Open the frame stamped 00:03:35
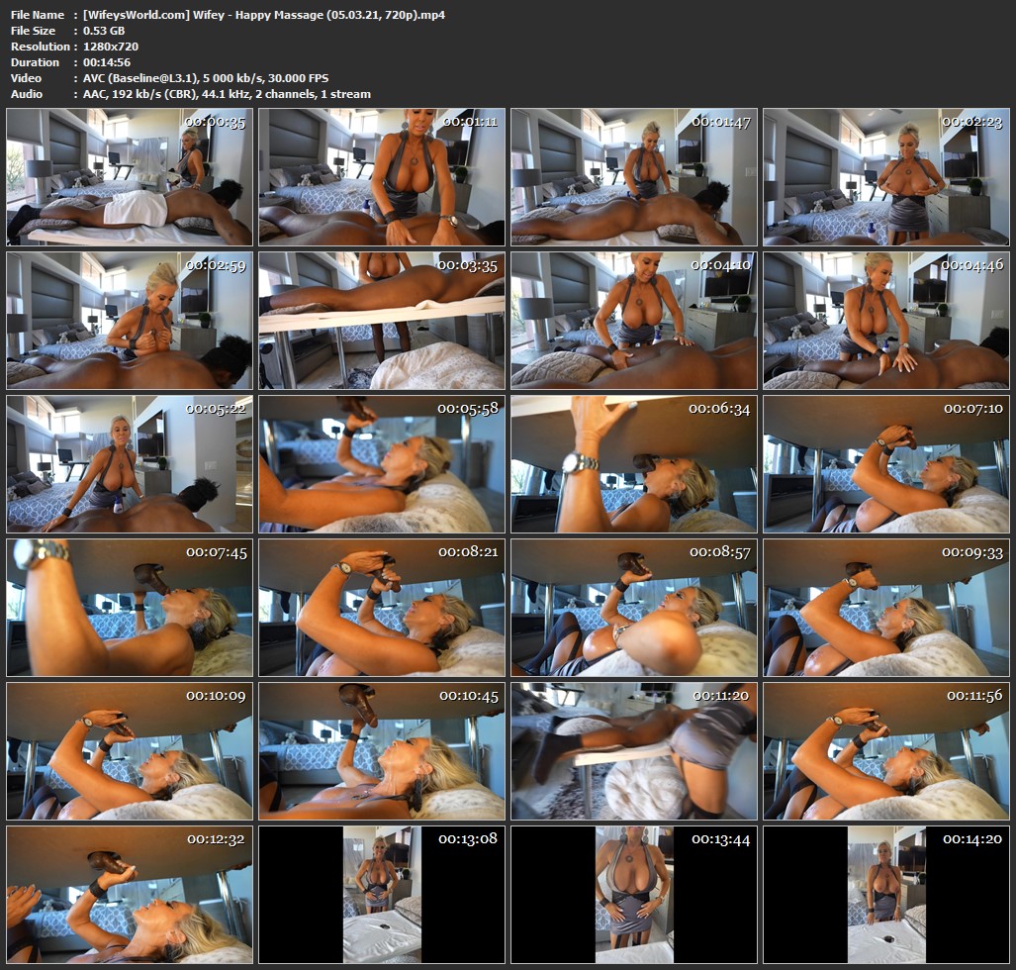1016x970 pixels. click(382, 321)
